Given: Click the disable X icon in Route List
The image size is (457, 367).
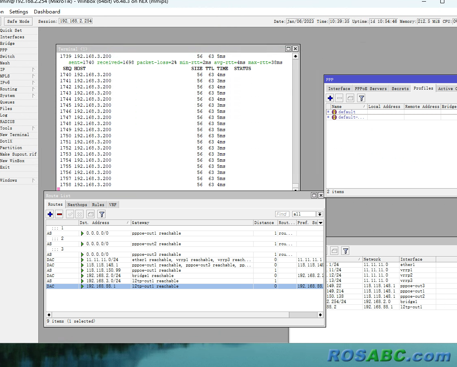Looking at the screenshot, I should click(79, 214).
